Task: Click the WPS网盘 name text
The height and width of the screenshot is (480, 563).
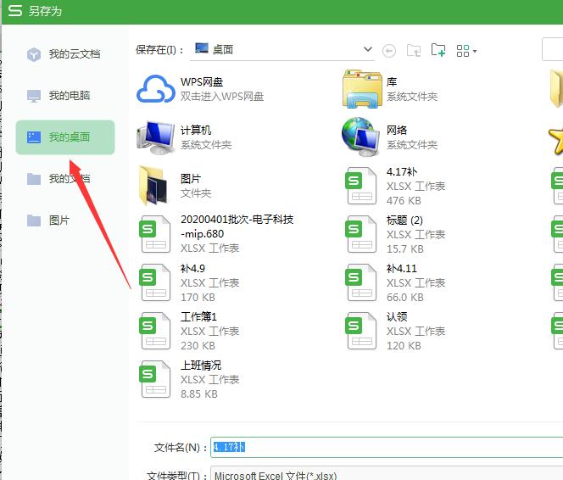Action: click(202, 82)
